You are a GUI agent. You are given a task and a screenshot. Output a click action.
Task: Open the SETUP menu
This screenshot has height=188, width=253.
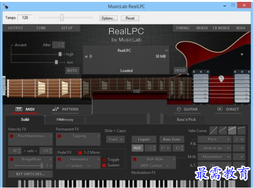(67, 28)
